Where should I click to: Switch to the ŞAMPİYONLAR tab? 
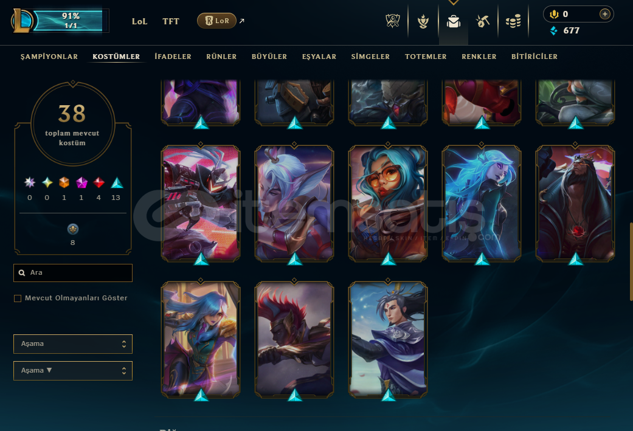pos(49,57)
